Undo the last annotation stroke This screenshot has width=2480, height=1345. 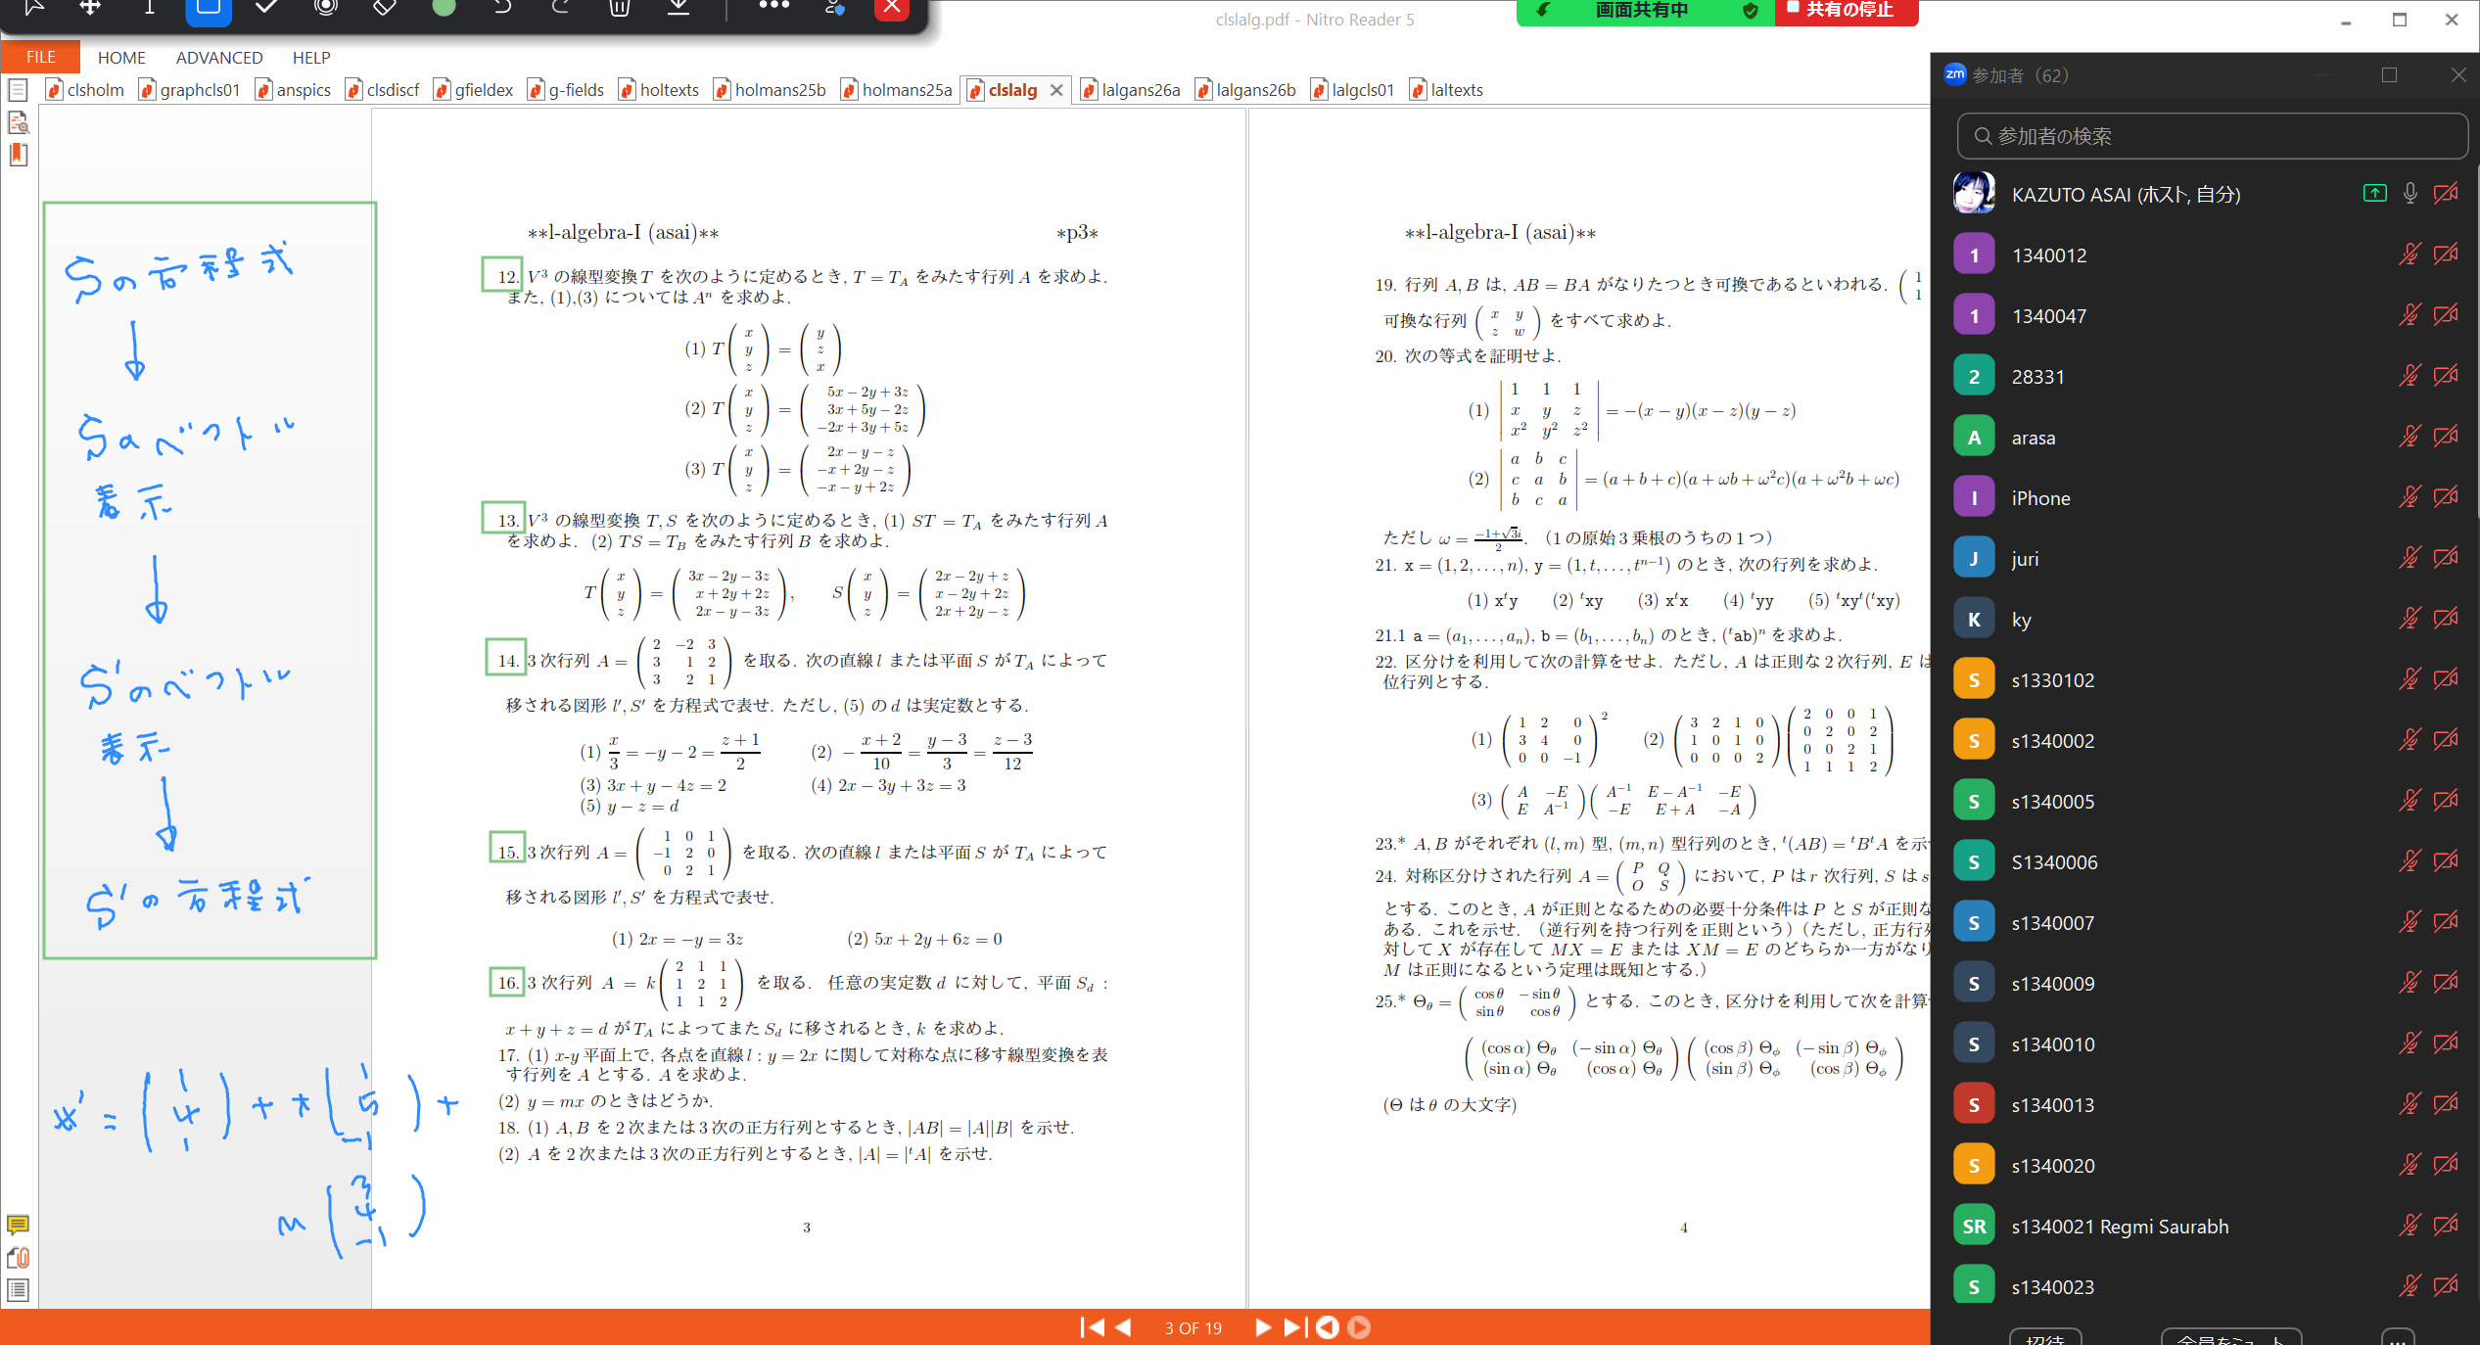point(502,8)
